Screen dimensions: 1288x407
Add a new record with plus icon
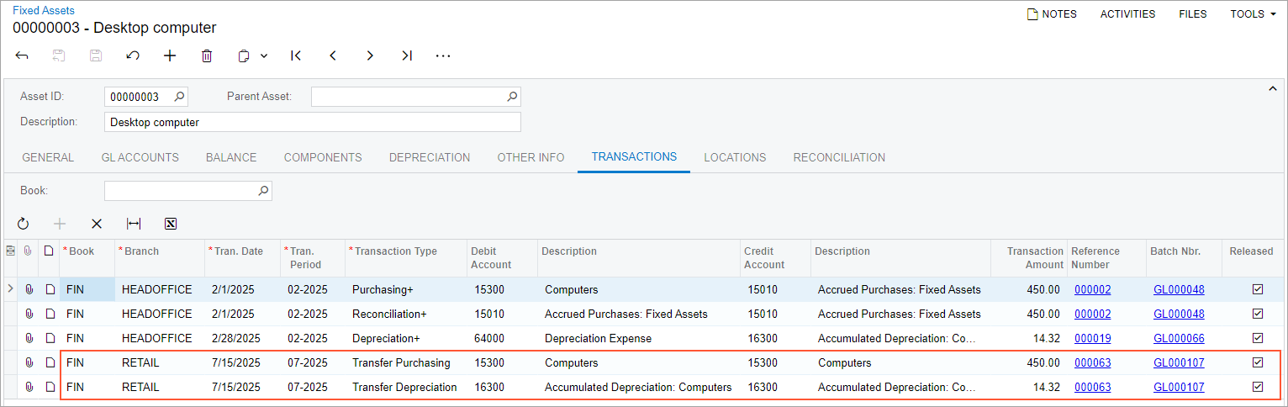coord(170,55)
